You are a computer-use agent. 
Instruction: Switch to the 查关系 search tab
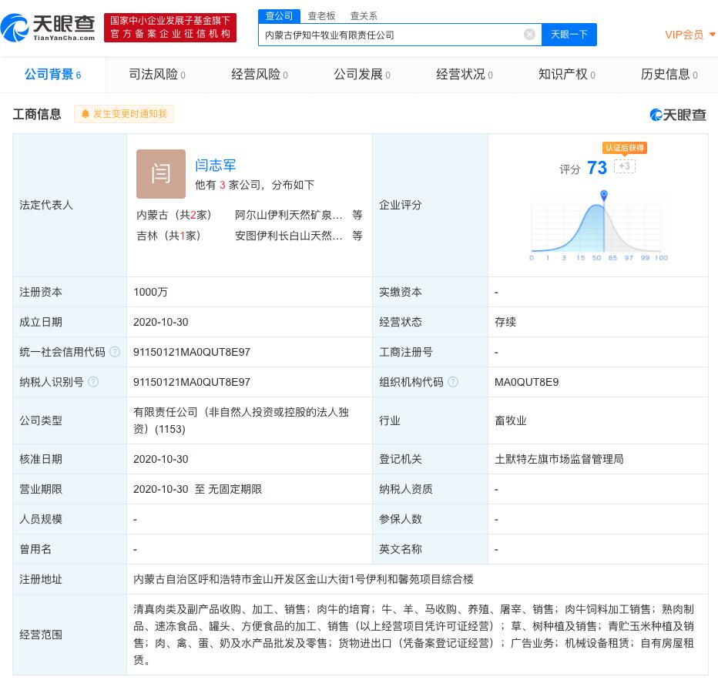click(x=364, y=16)
